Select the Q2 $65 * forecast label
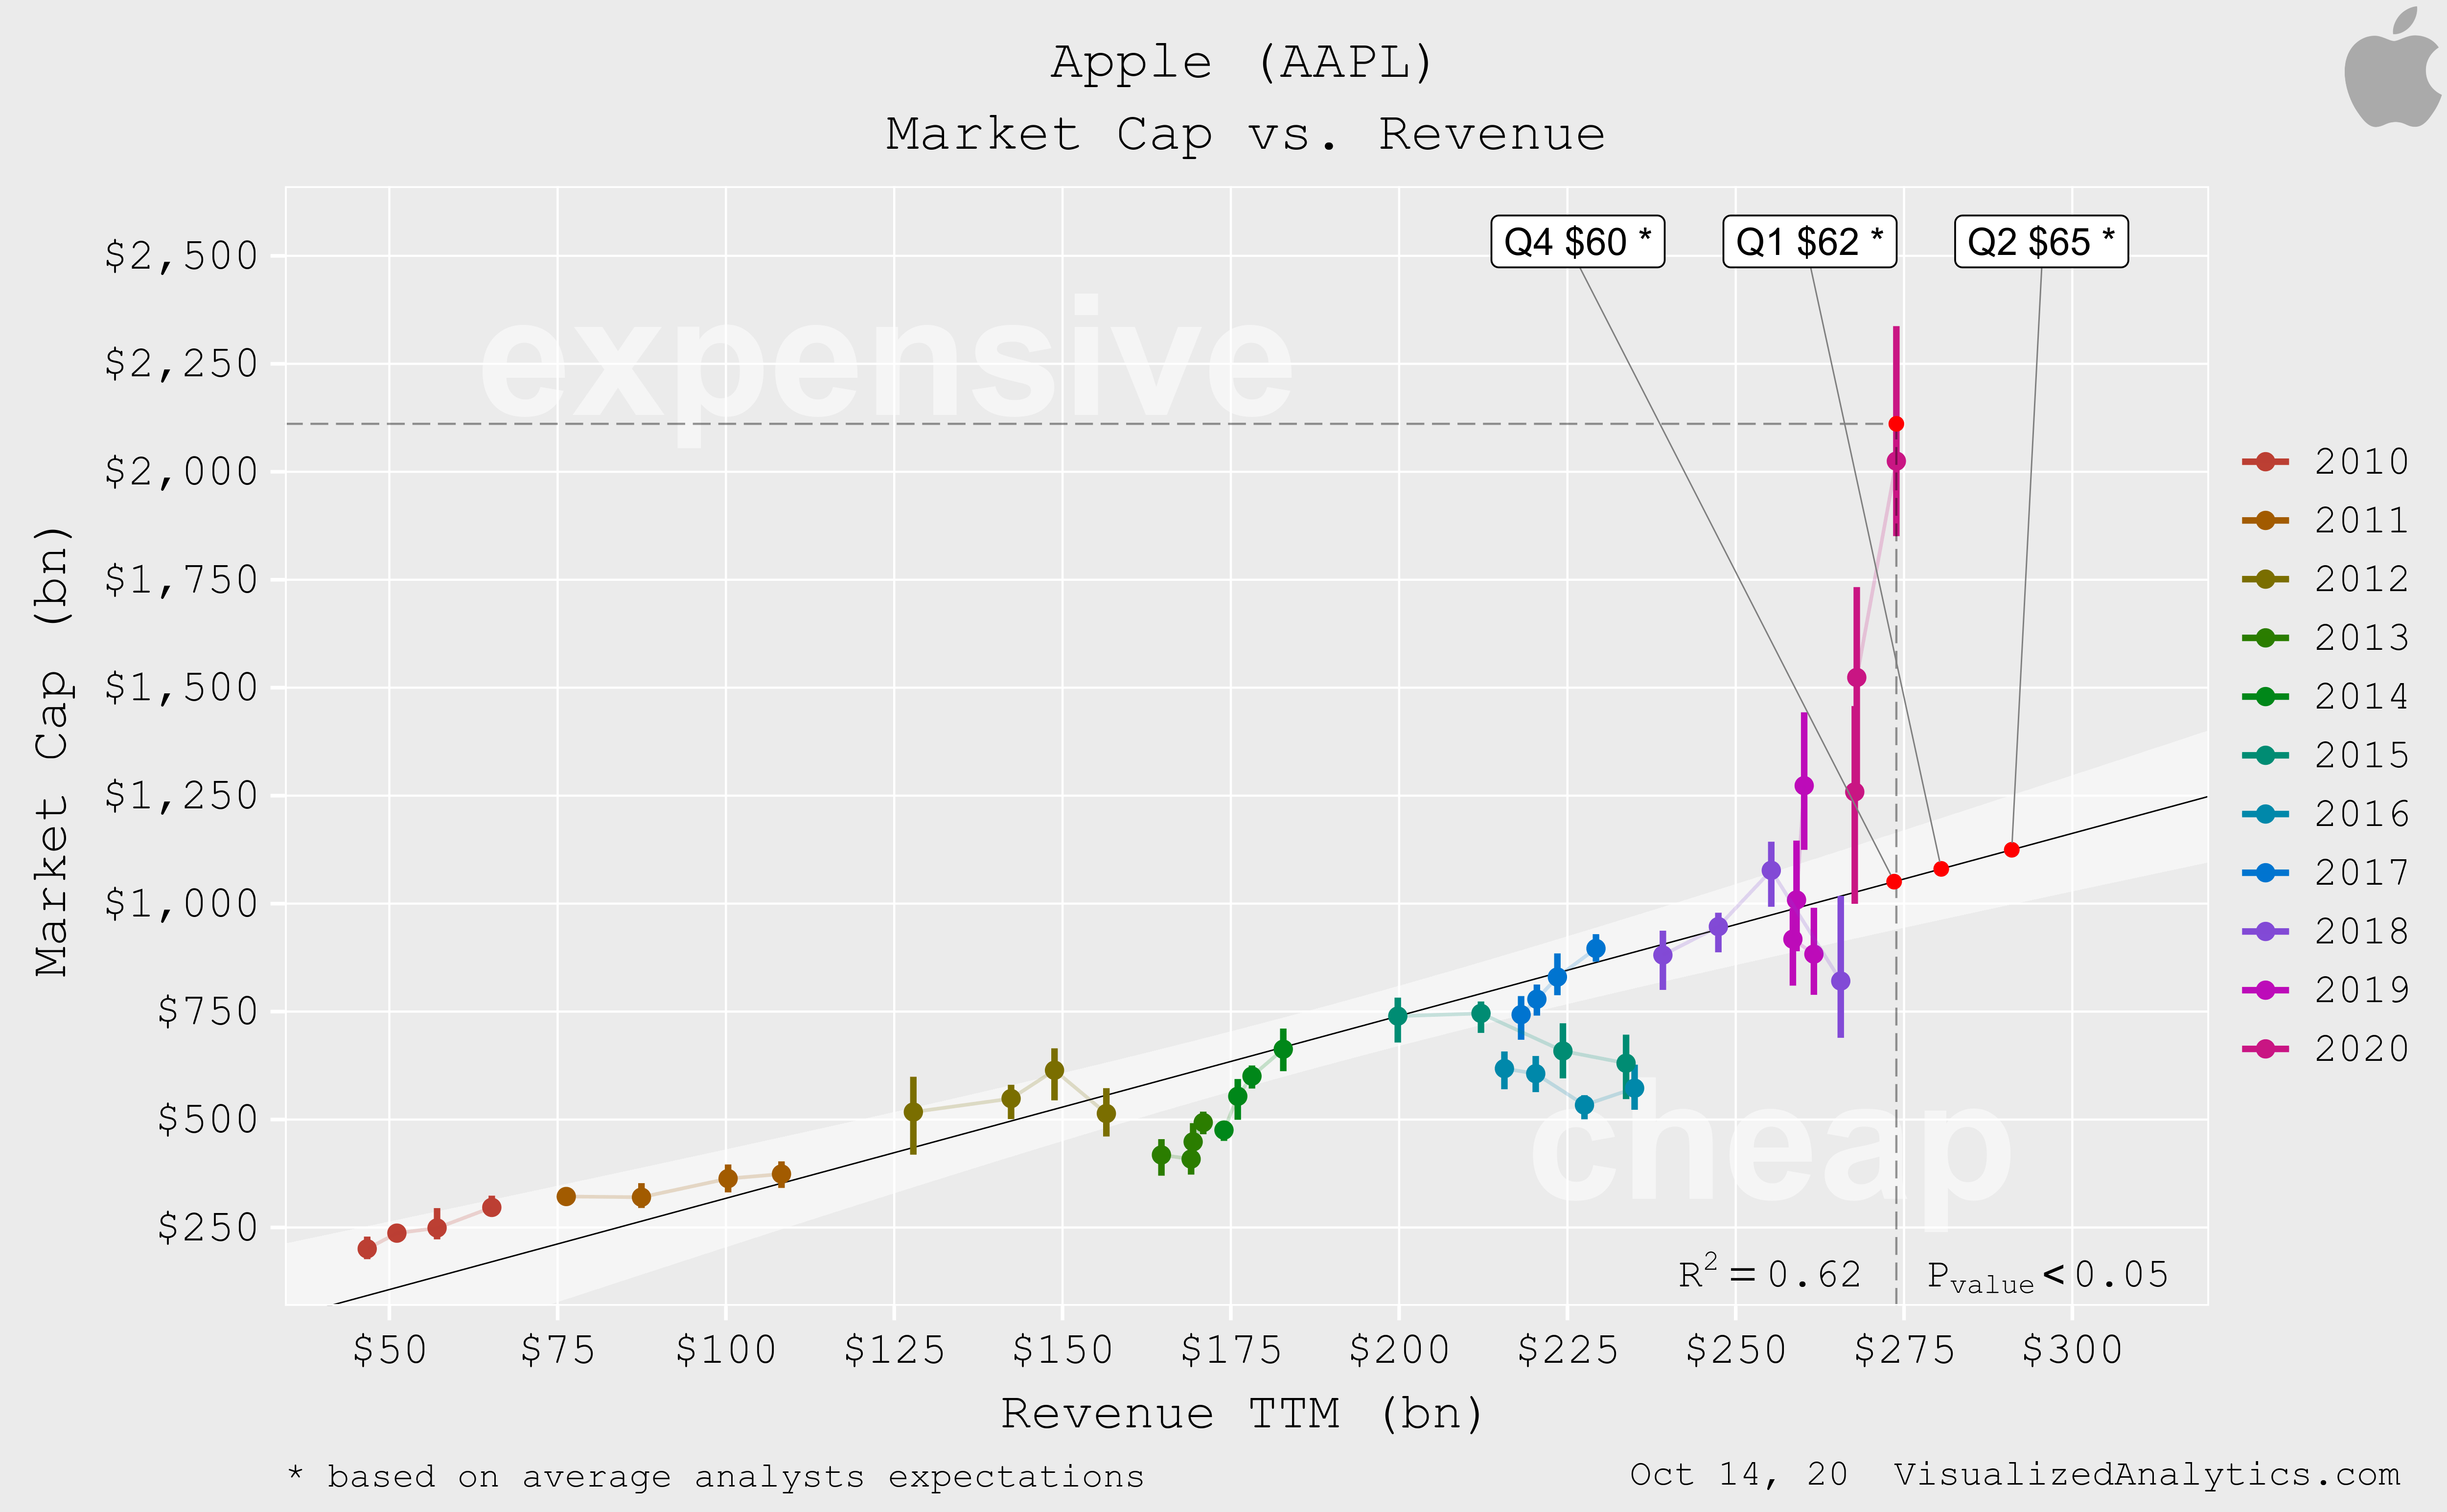 pyautogui.click(x=2041, y=242)
